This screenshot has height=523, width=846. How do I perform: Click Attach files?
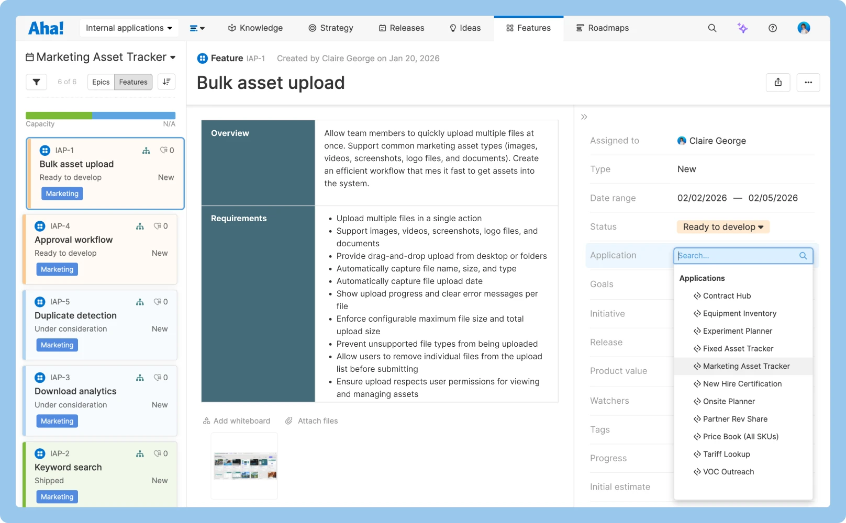click(x=311, y=420)
